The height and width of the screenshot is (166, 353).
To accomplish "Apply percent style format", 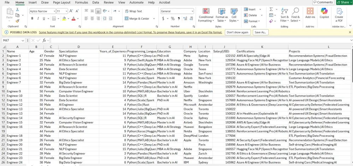I will (x=173, y=18).
